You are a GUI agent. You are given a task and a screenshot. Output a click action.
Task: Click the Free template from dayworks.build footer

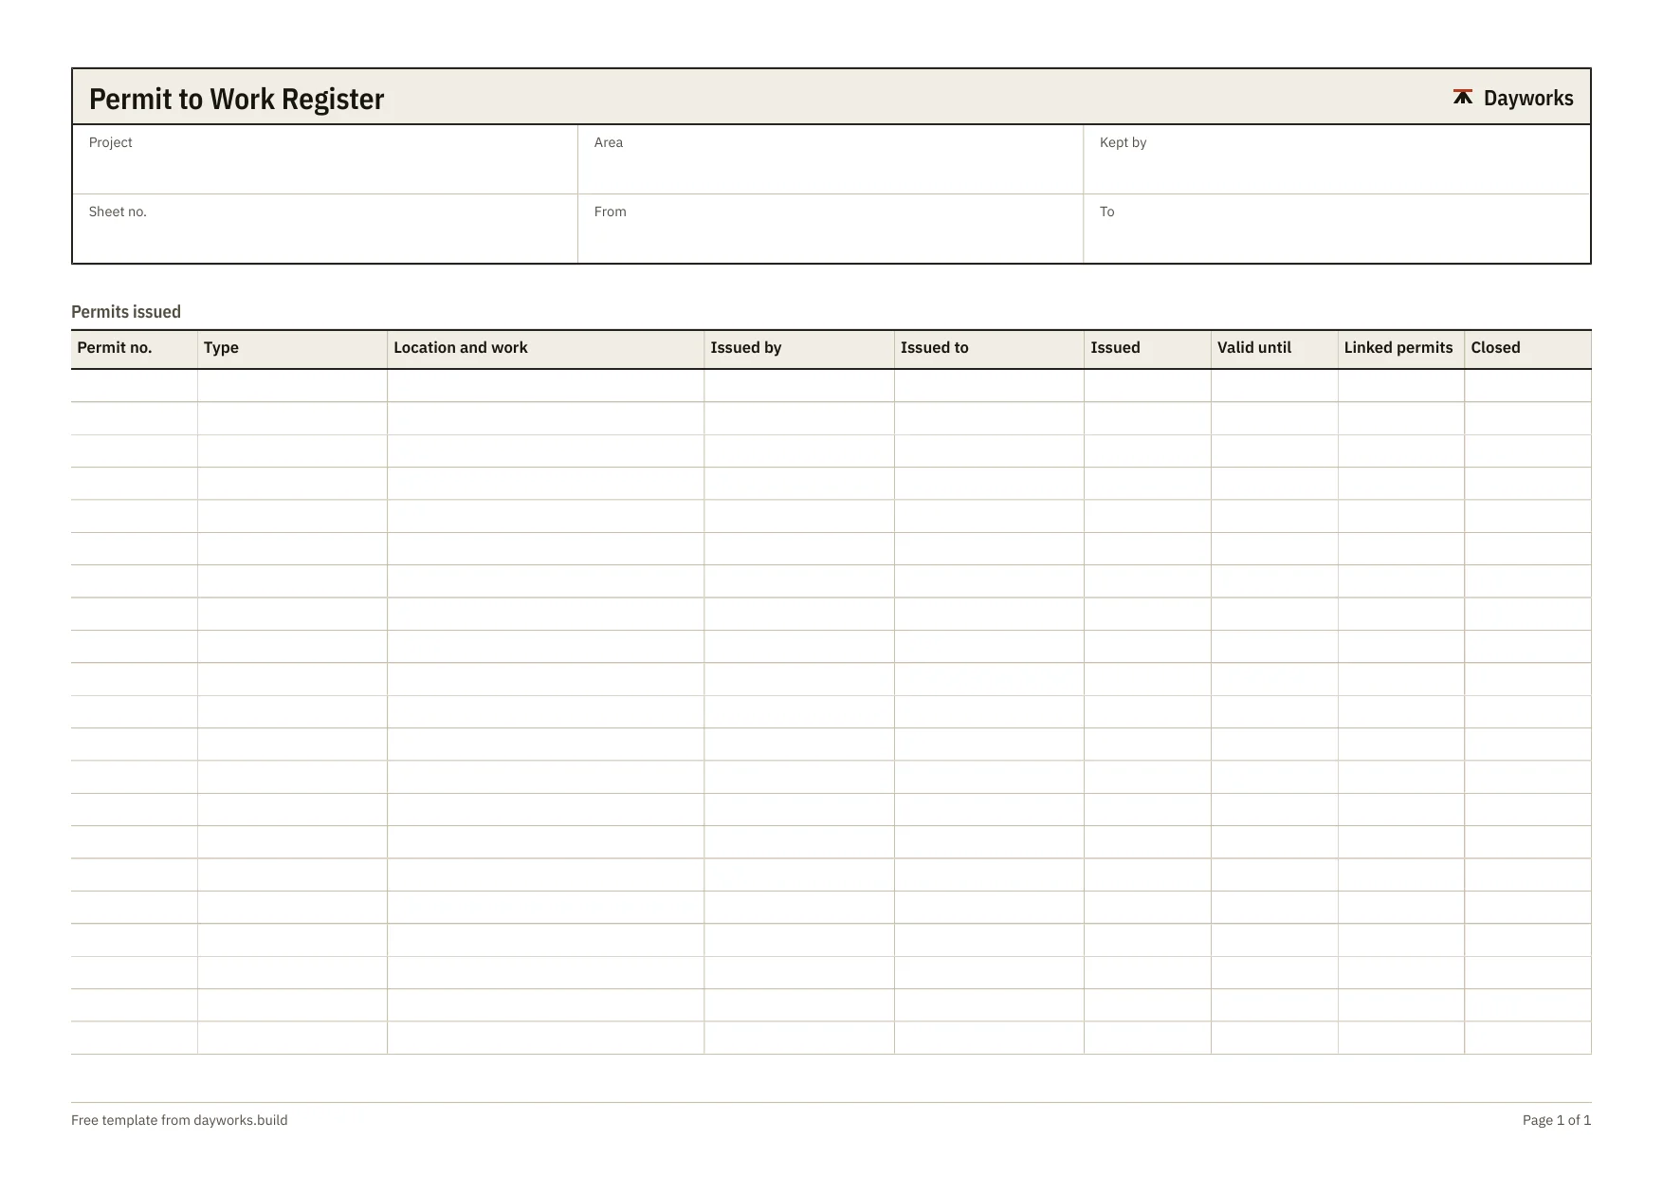179,1120
